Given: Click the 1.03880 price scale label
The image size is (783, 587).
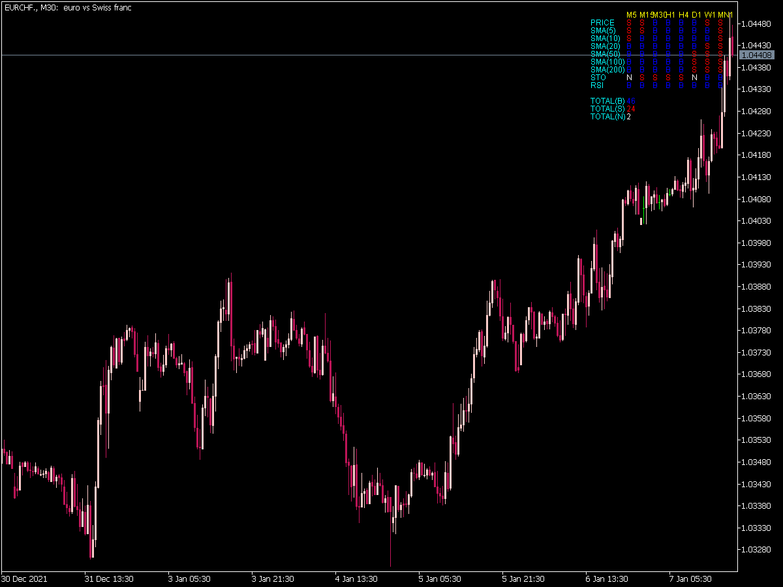Looking at the screenshot, I should pyautogui.click(x=755, y=286).
